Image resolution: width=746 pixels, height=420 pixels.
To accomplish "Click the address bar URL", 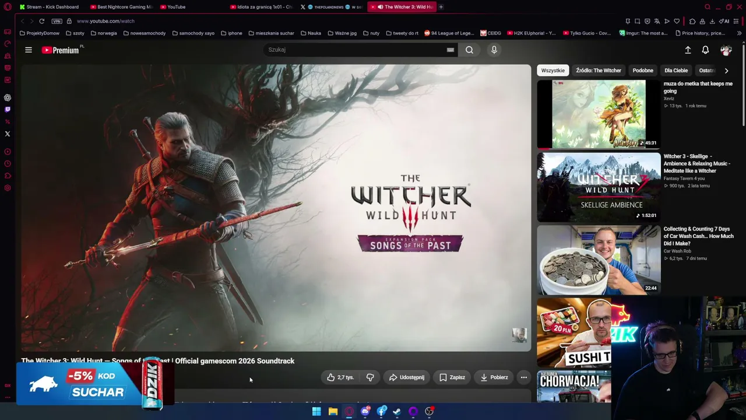I will (105, 21).
